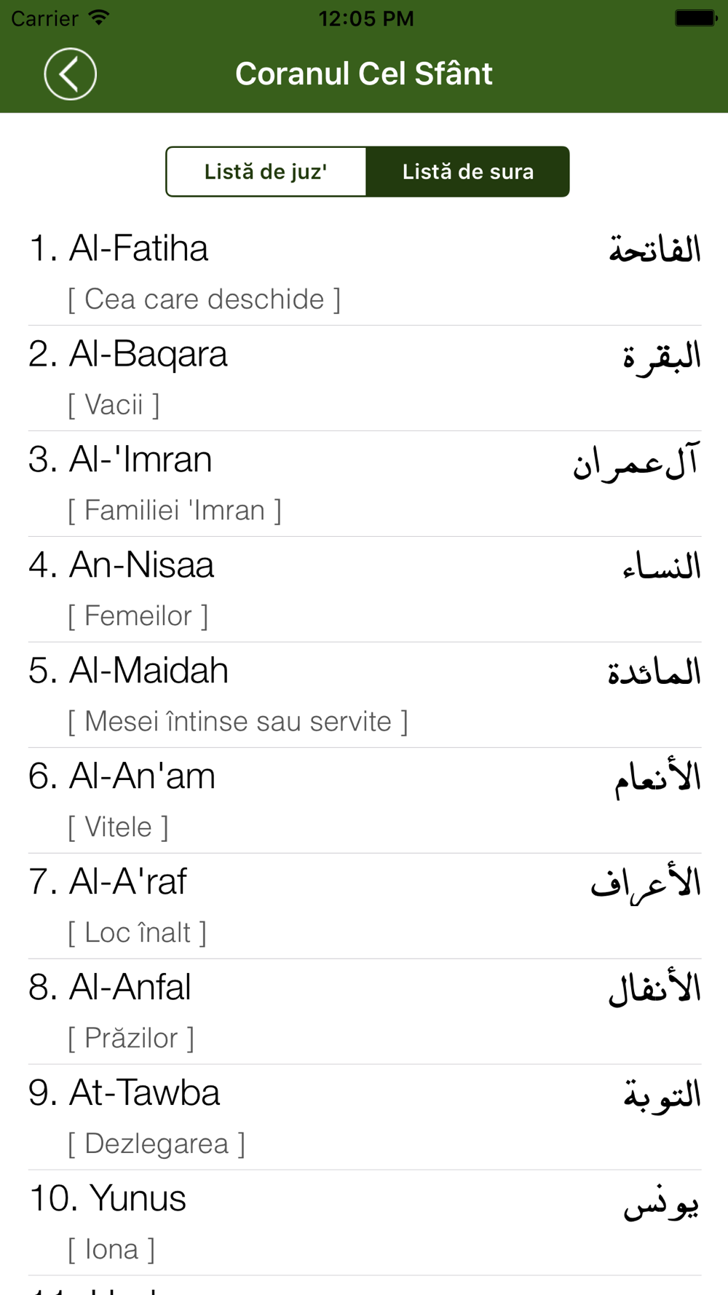Screen dimensions: 728x1295
Task: Click the subtitle Cea care deschide
Action: click(204, 299)
